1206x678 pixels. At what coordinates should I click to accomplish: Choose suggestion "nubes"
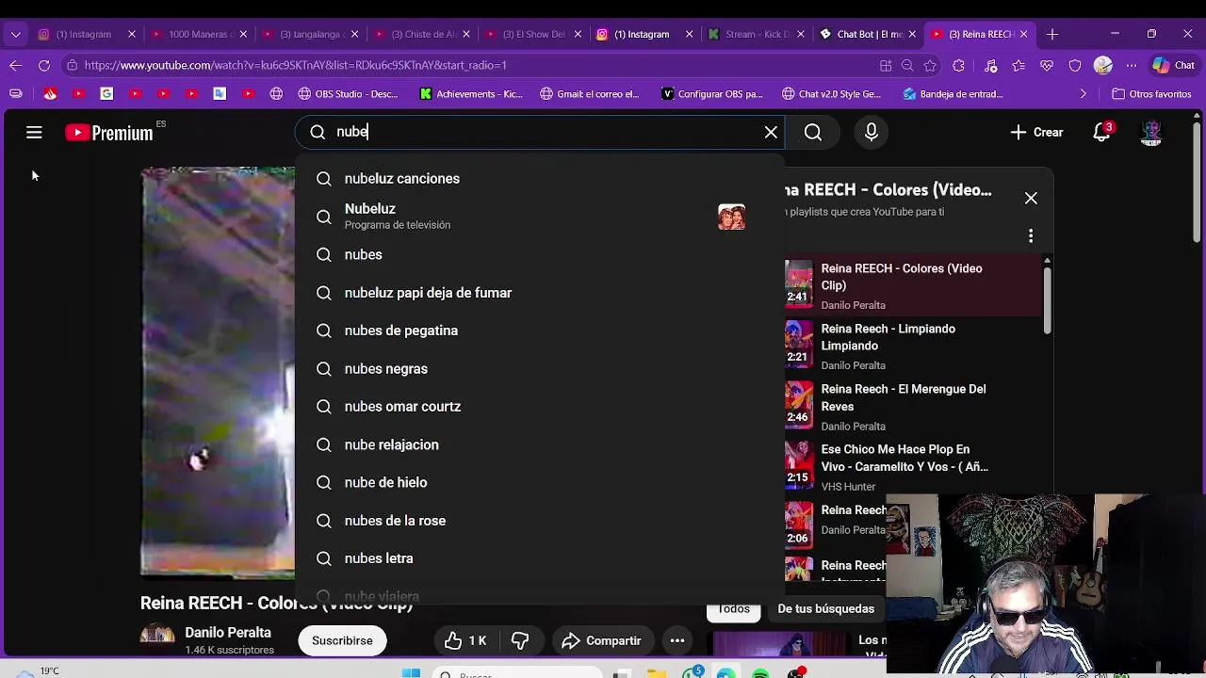coord(539,255)
